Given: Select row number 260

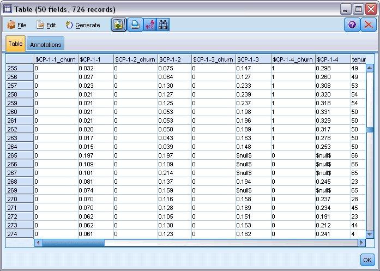Looking at the screenshot, I should click(20, 112).
